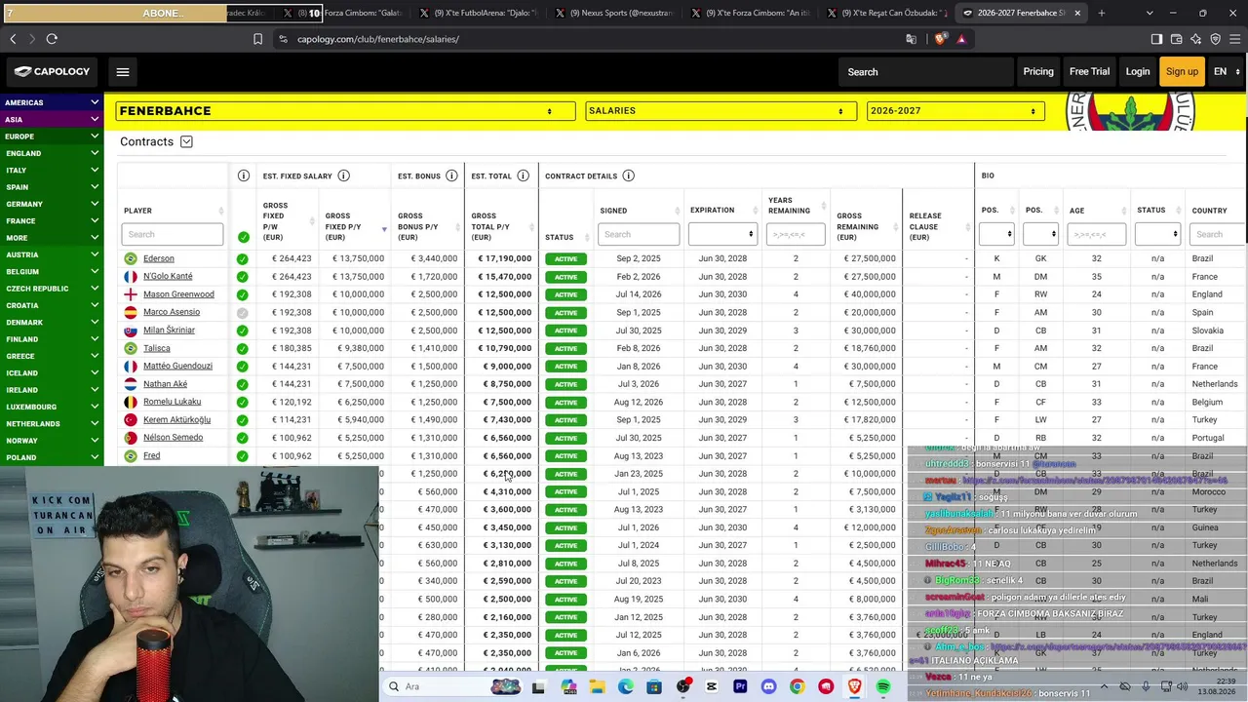Toggle verified checkmark for N'Golo Kanté
Image resolution: width=1248 pixels, height=702 pixels.
point(242,277)
